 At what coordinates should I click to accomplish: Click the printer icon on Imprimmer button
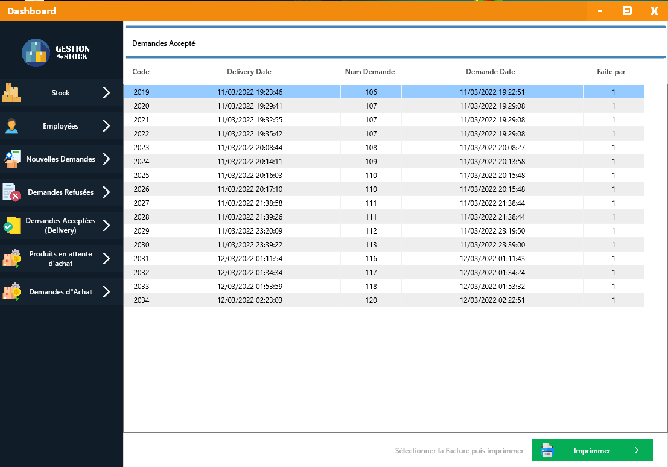[547, 450]
